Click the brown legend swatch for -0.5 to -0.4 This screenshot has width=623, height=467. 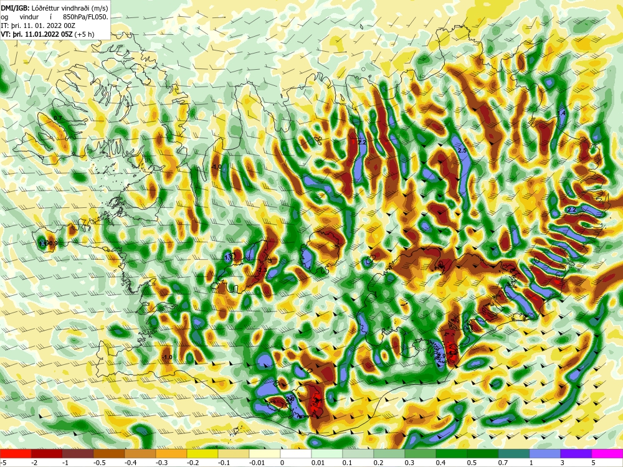(109, 453)
